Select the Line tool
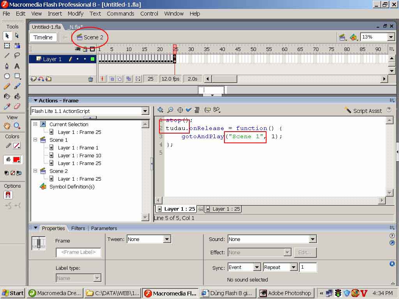The height and width of the screenshot is (299, 399). [7, 55]
